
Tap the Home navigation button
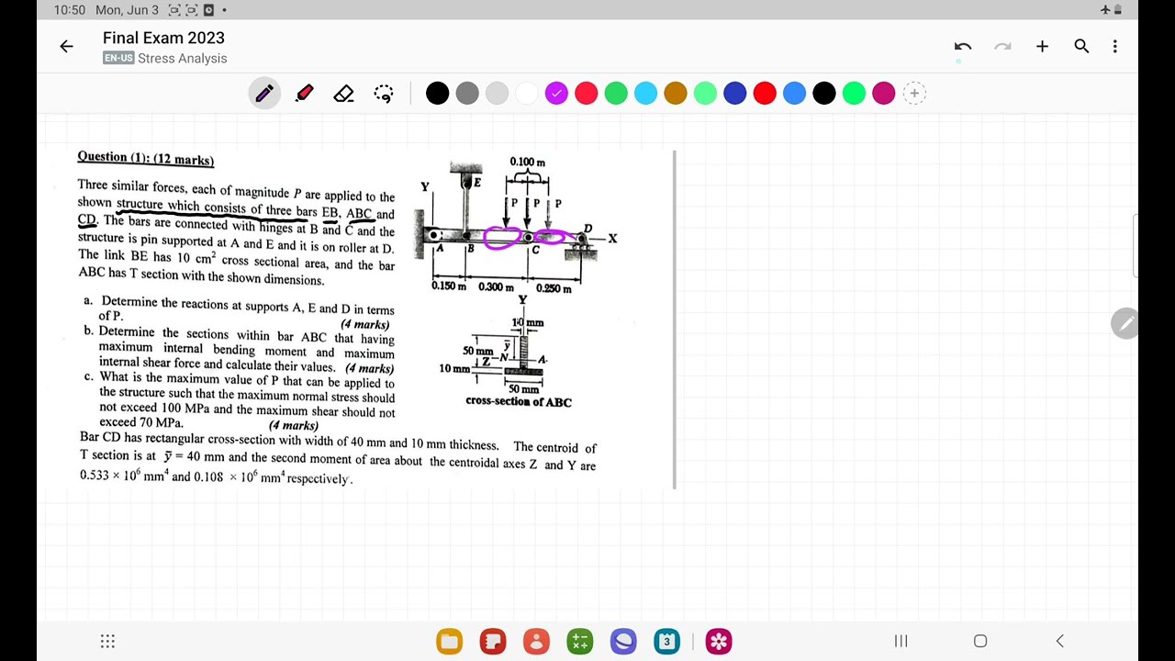980,641
